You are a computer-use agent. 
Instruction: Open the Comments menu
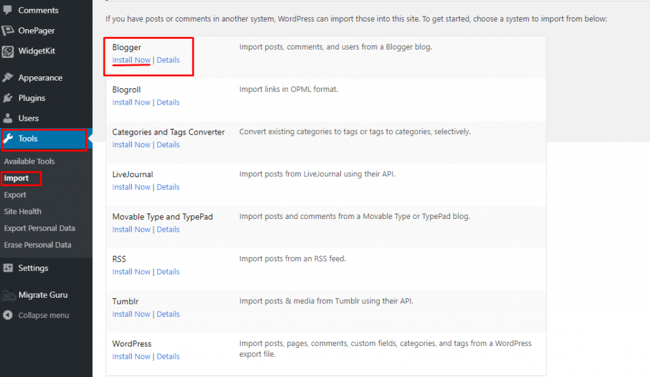[38, 10]
